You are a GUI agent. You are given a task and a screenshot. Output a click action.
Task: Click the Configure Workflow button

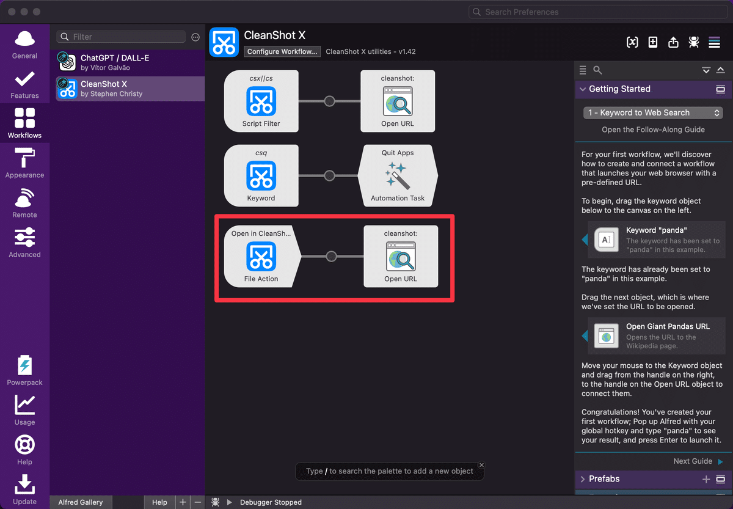[282, 51]
